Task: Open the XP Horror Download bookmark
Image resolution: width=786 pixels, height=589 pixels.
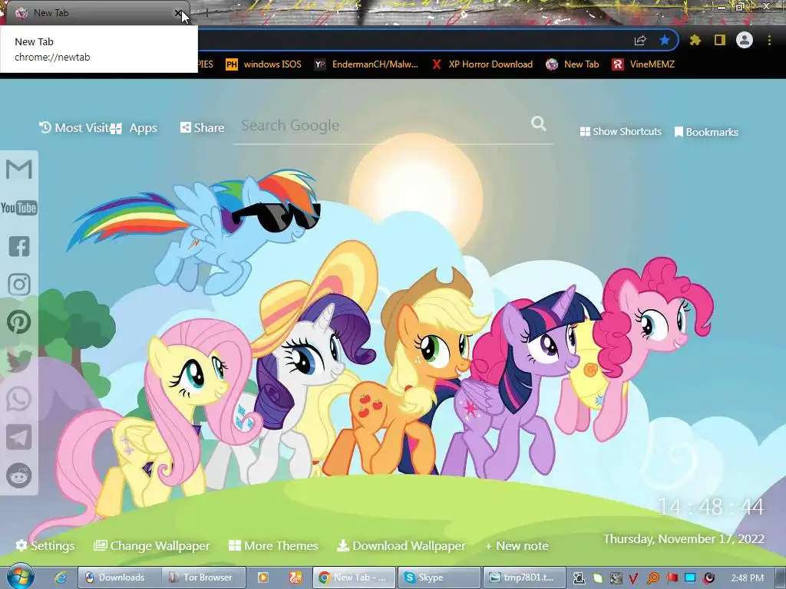Action: 482,64
